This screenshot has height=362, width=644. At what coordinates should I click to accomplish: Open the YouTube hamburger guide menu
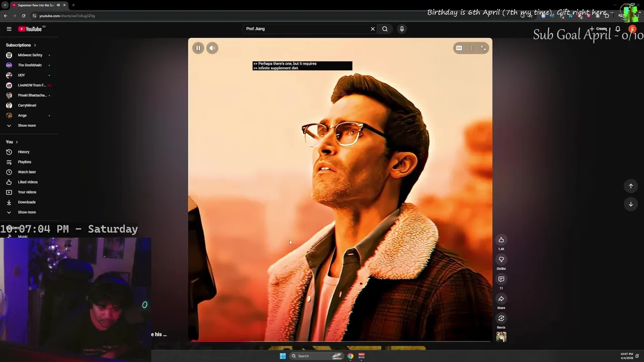9,29
